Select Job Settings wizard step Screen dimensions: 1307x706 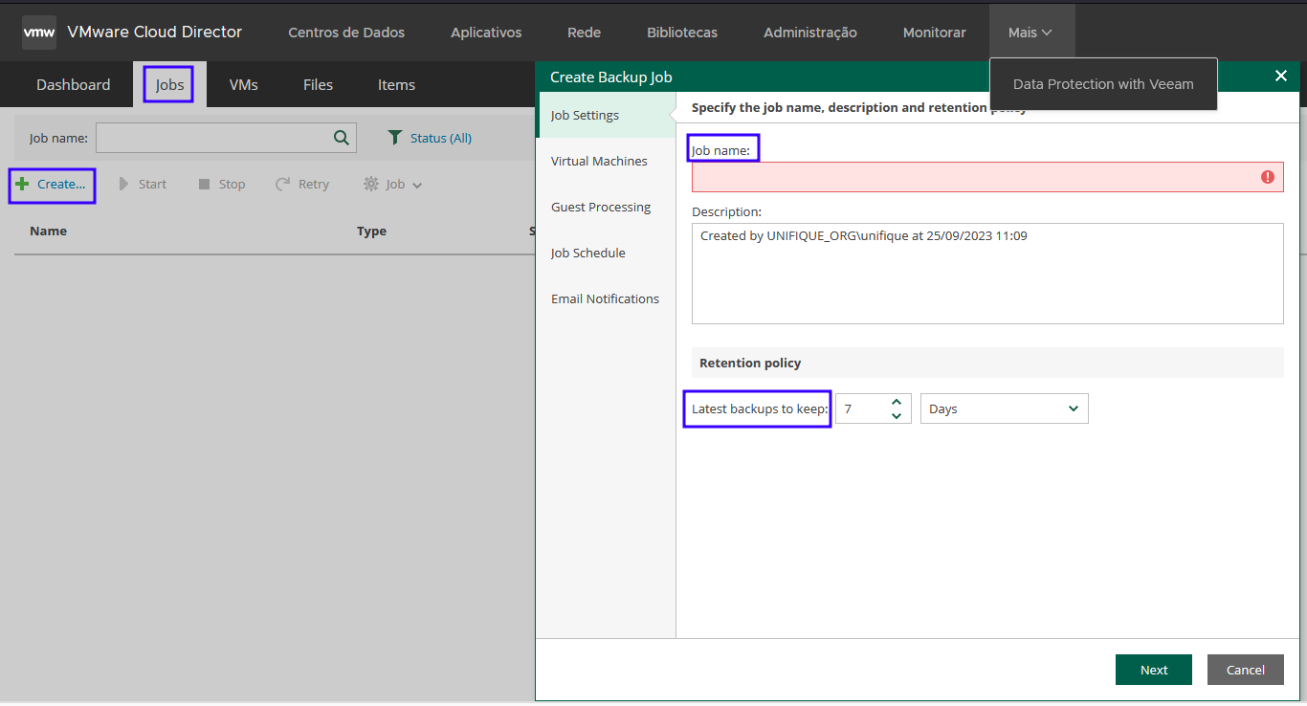[x=606, y=115]
